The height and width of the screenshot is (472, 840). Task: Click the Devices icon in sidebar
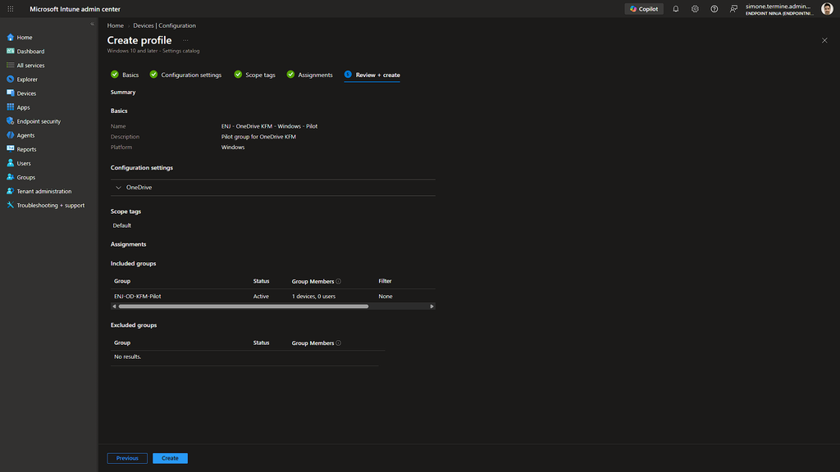tap(10, 93)
